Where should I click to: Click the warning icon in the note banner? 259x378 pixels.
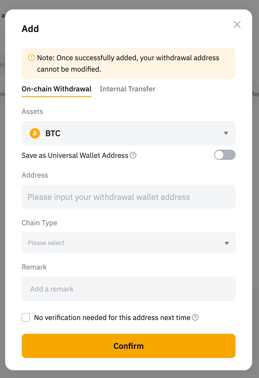(31, 58)
